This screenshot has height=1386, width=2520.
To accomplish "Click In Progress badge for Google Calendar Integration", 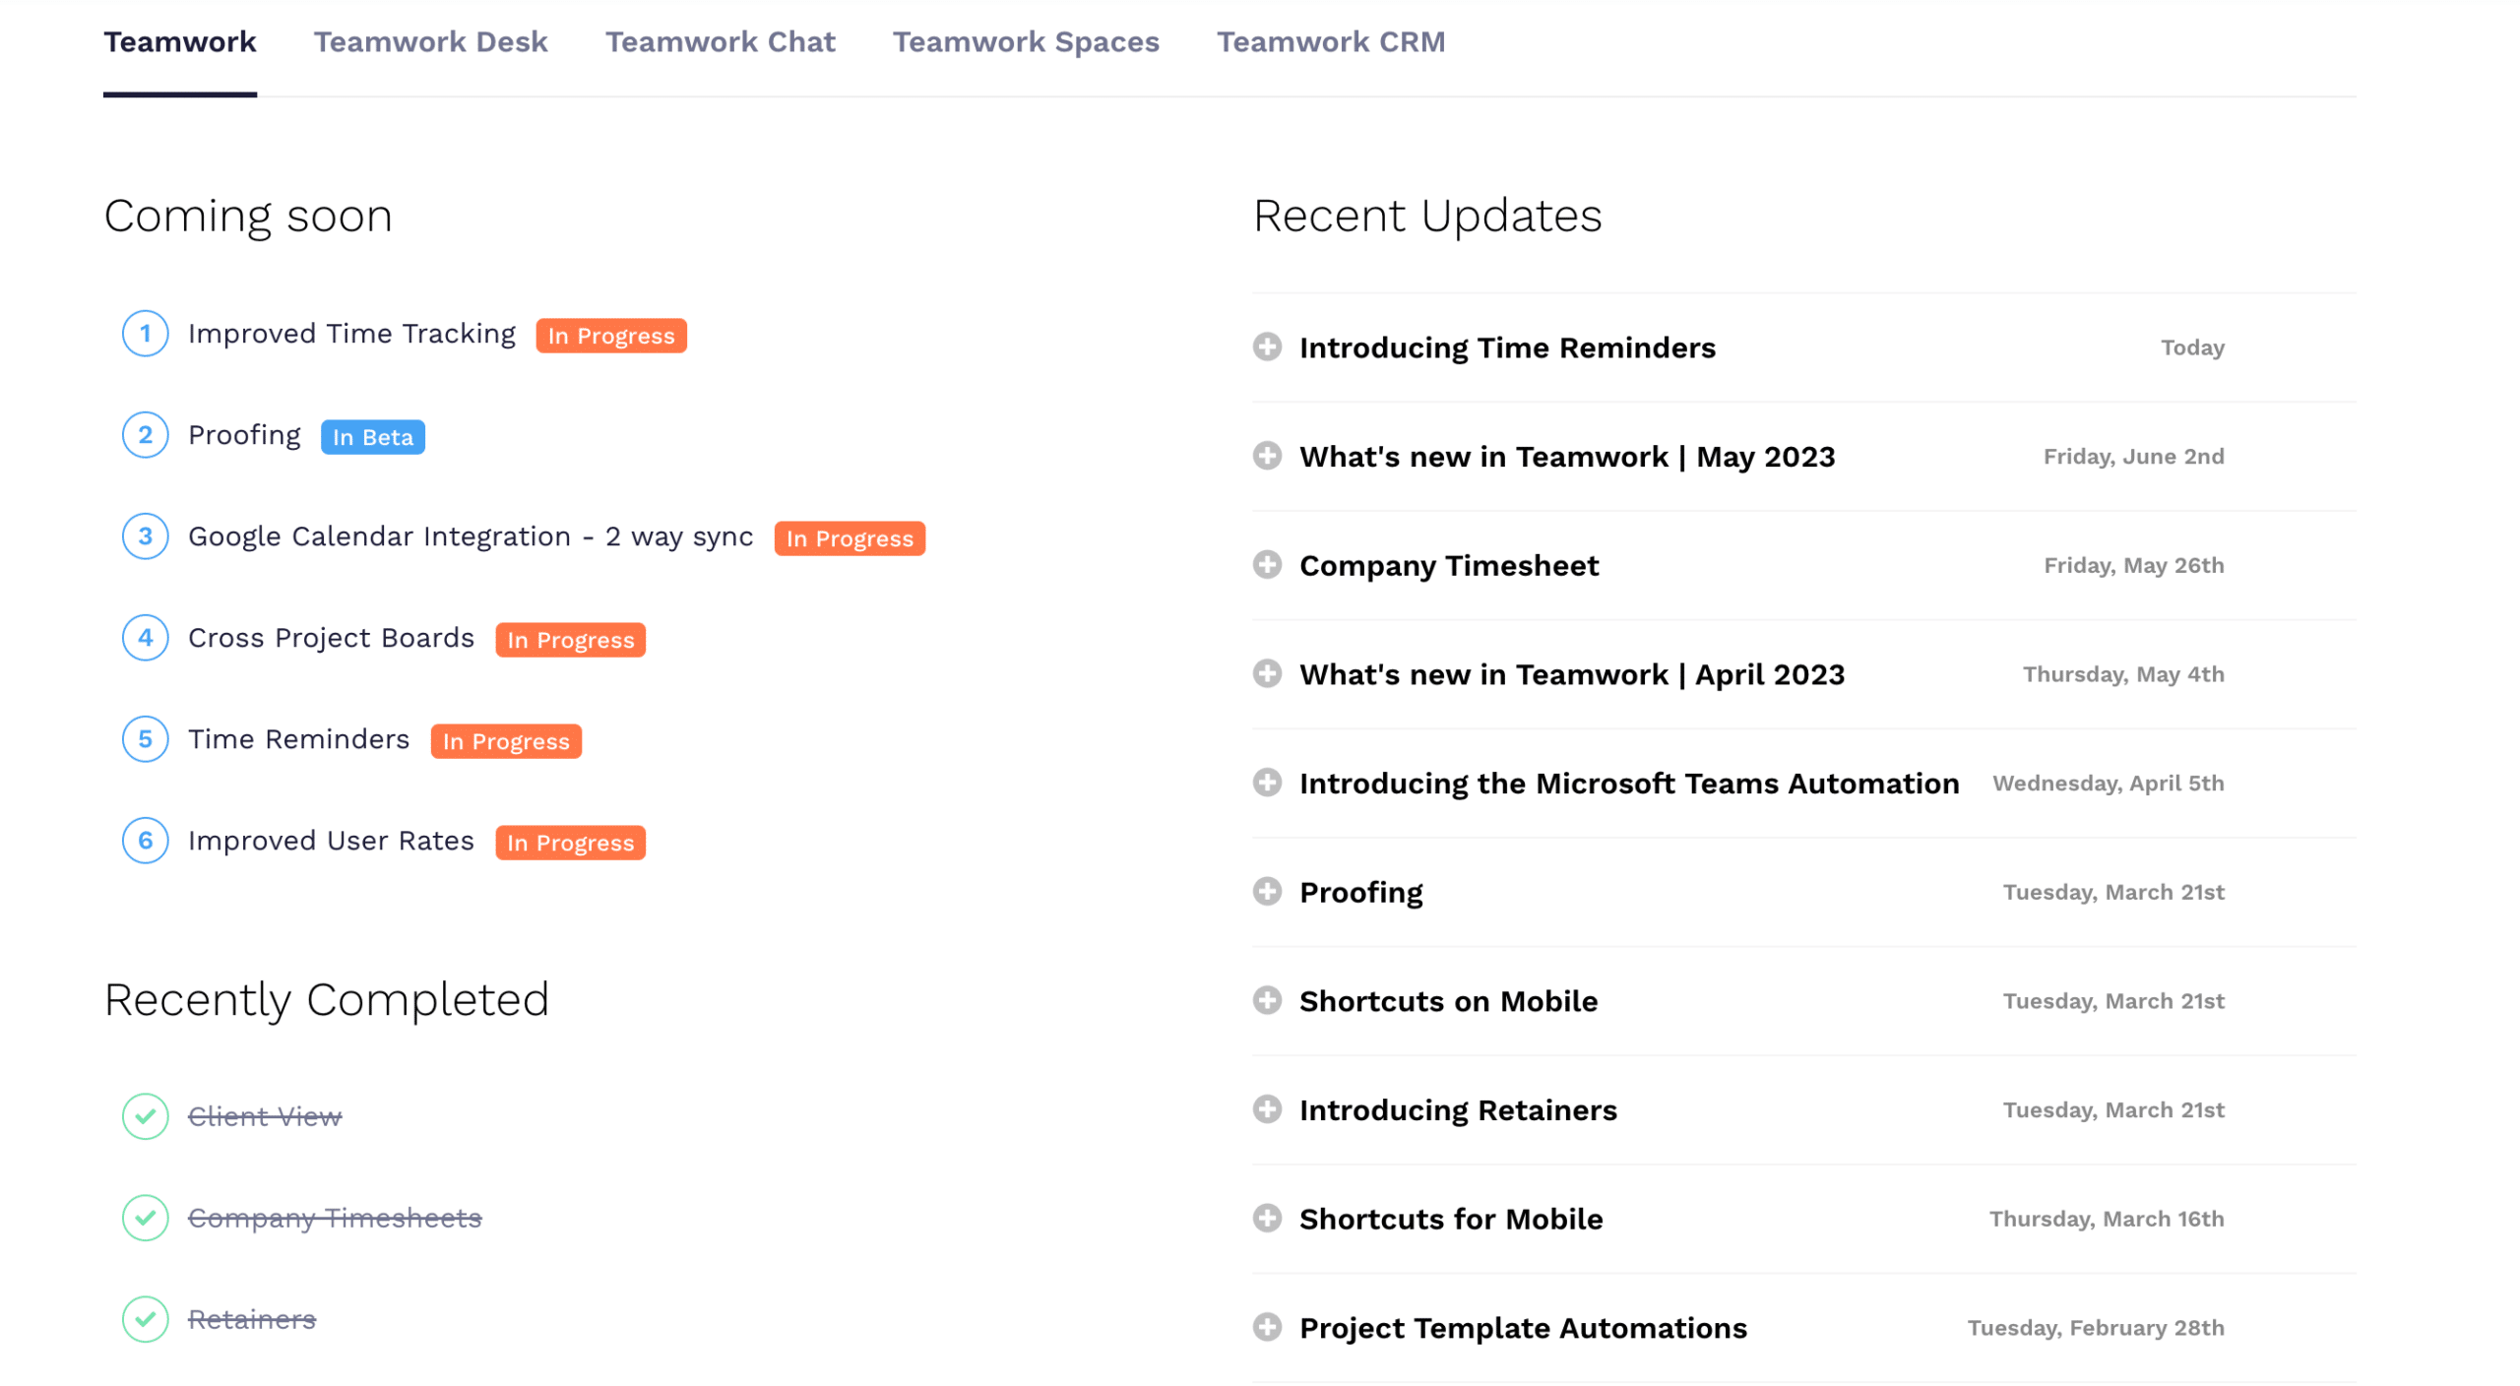I will click(x=850, y=538).
